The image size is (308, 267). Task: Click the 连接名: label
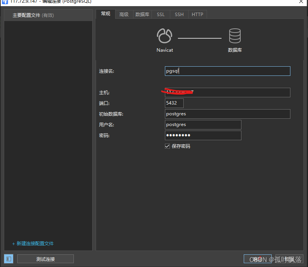click(106, 71)
